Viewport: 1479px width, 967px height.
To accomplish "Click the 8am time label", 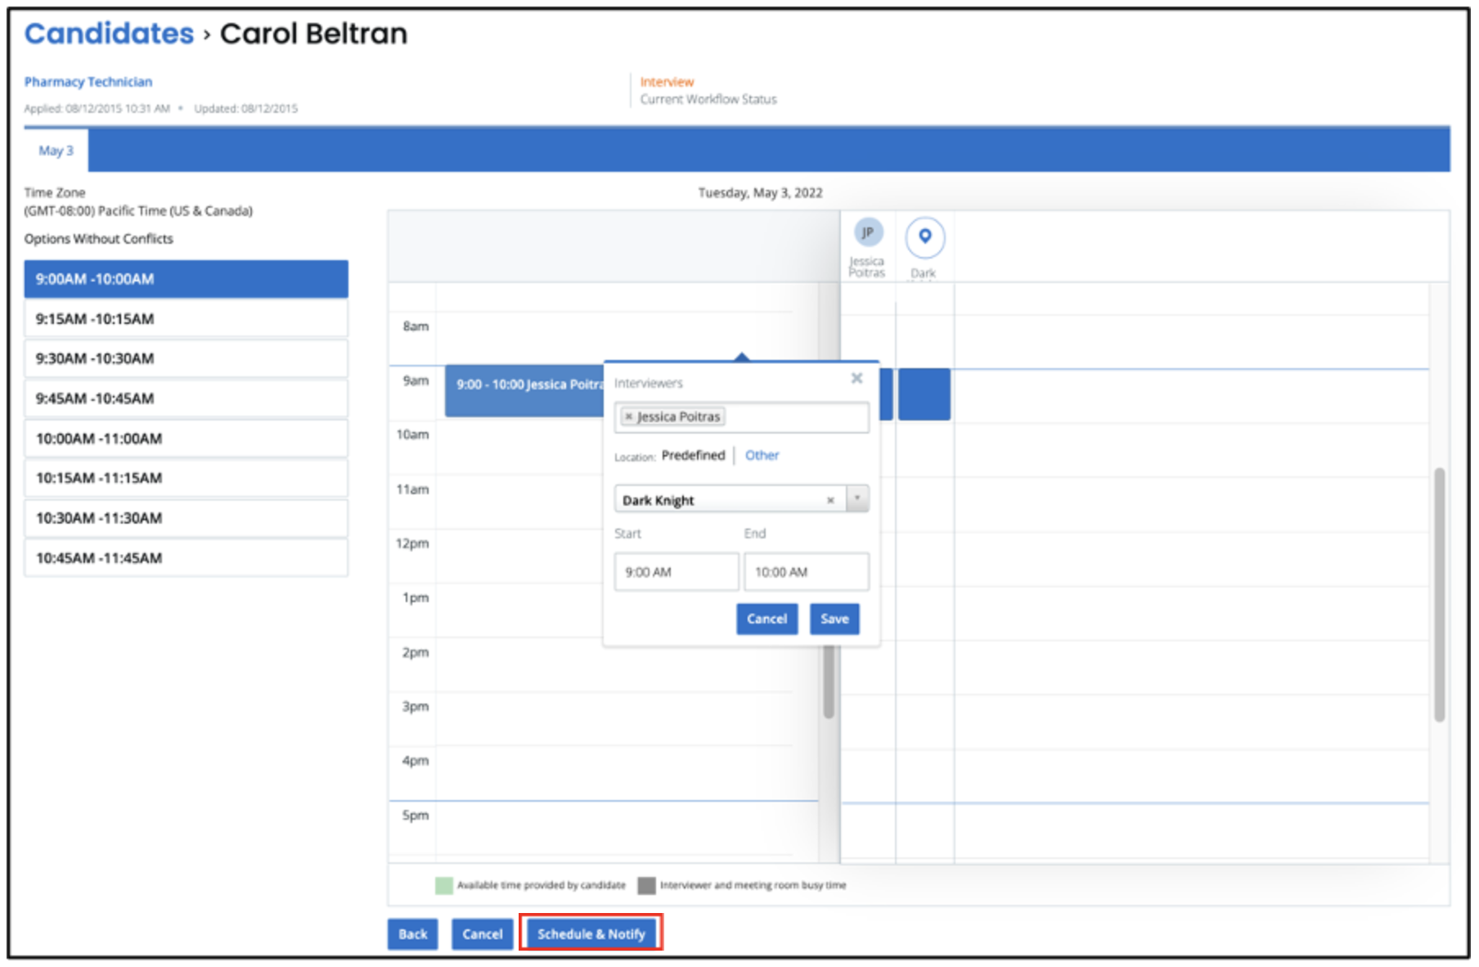I will click(x=416, y=326).
